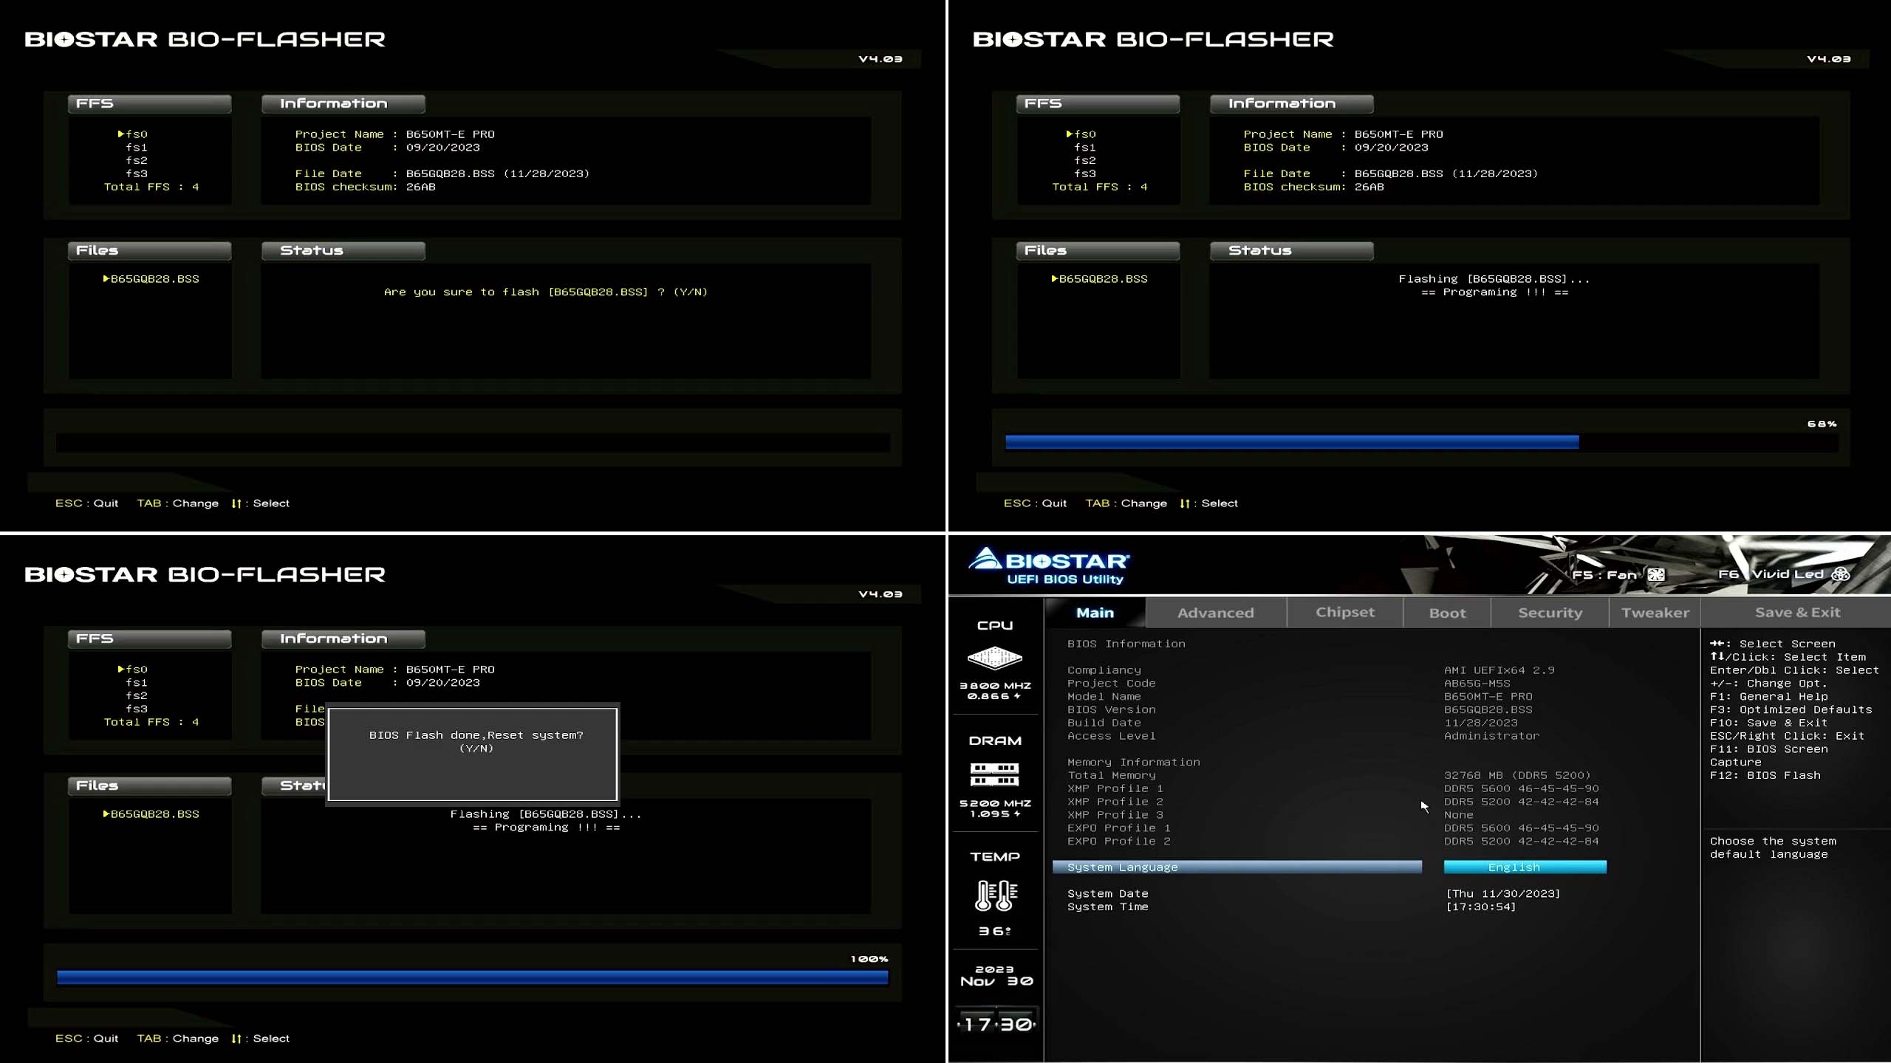
Task: Click the CPU chip icon in sidebar
Action: (994, 657)
